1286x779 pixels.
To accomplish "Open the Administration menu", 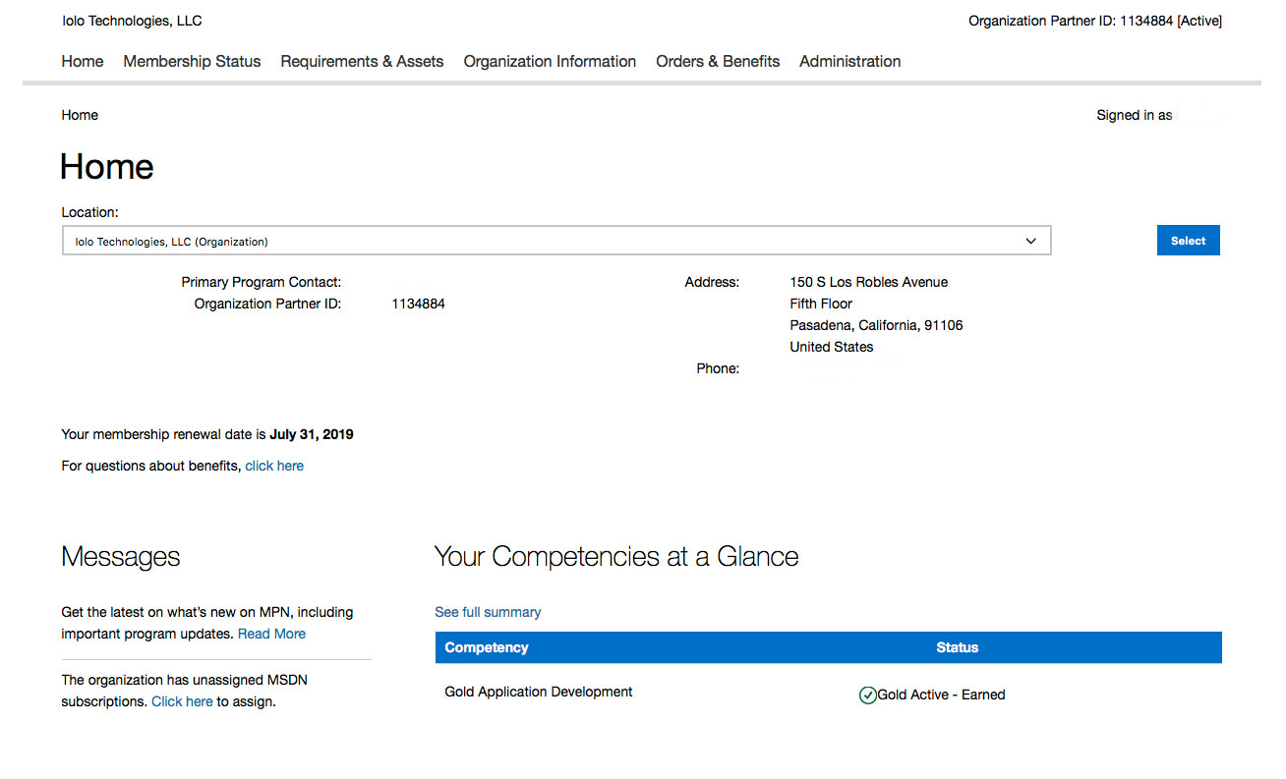I will 849,61.
